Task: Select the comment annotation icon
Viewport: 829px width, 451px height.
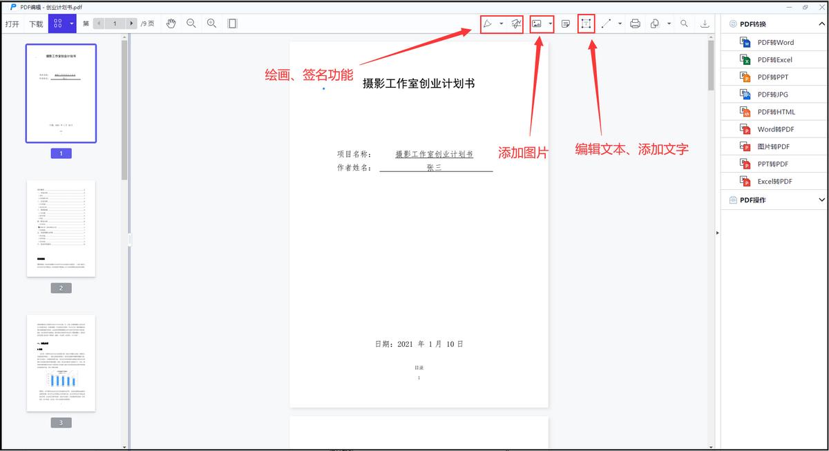Action: [x=564, y=23]
